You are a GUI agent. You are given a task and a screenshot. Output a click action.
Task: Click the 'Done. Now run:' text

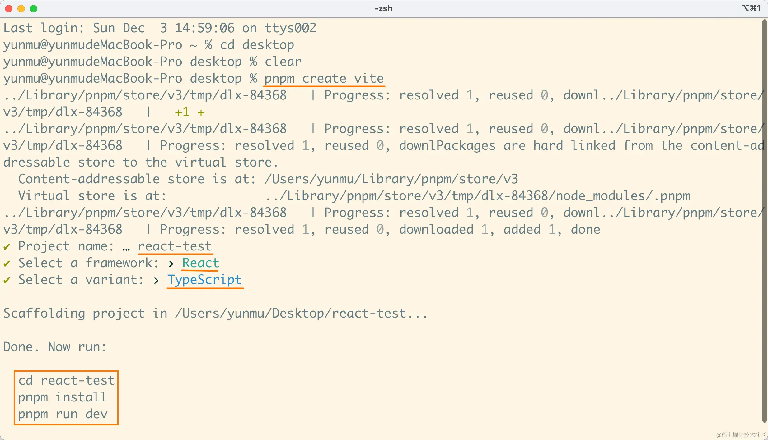55,347
